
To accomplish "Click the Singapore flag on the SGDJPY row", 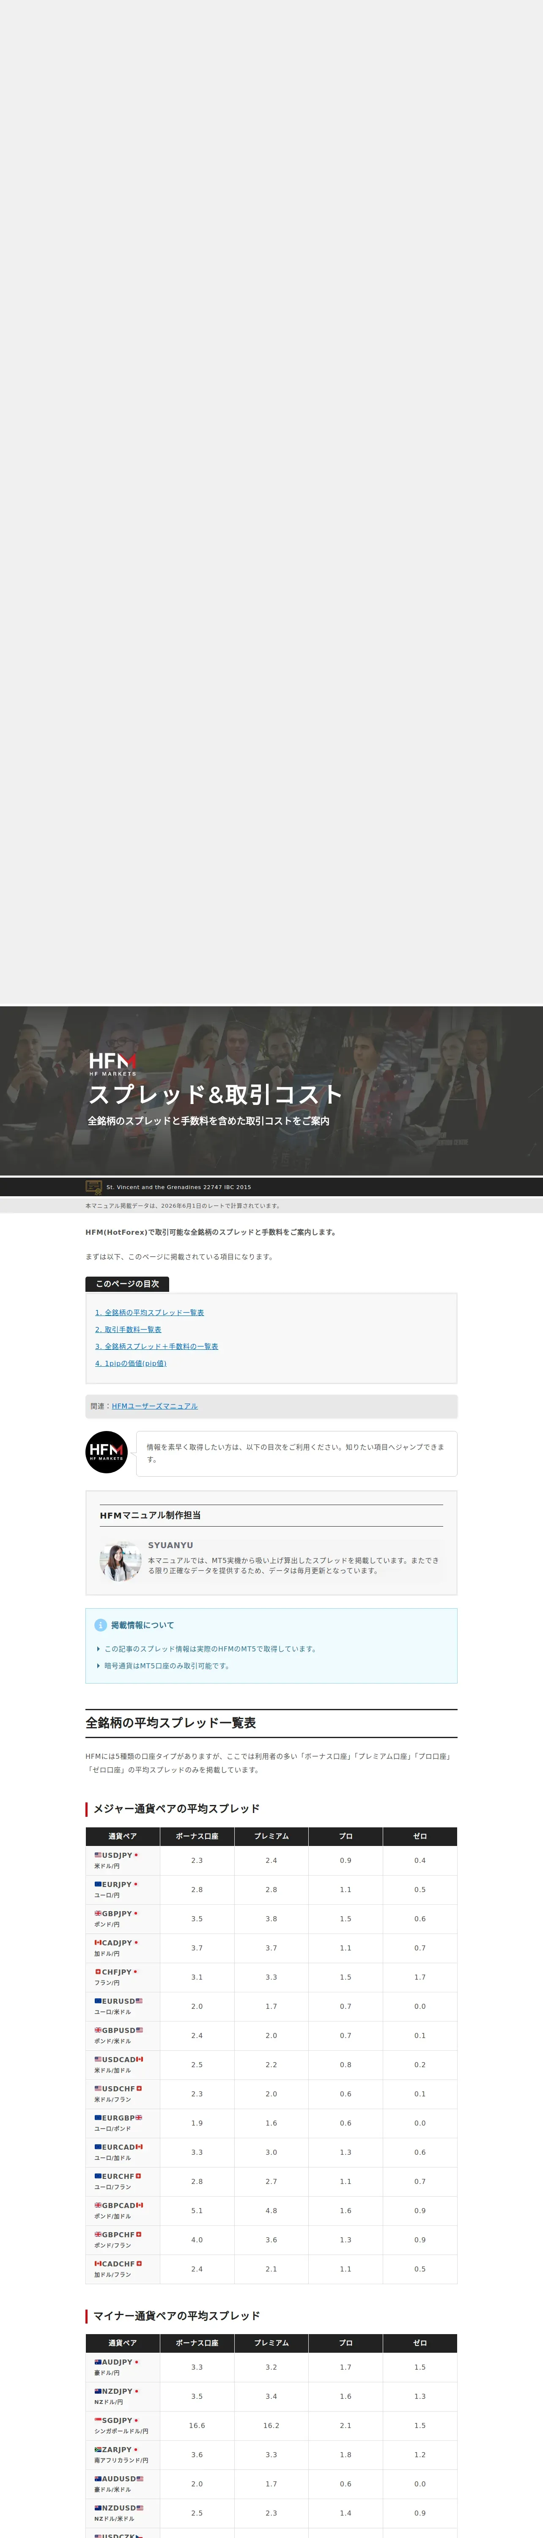I will tap(99, 2420).
